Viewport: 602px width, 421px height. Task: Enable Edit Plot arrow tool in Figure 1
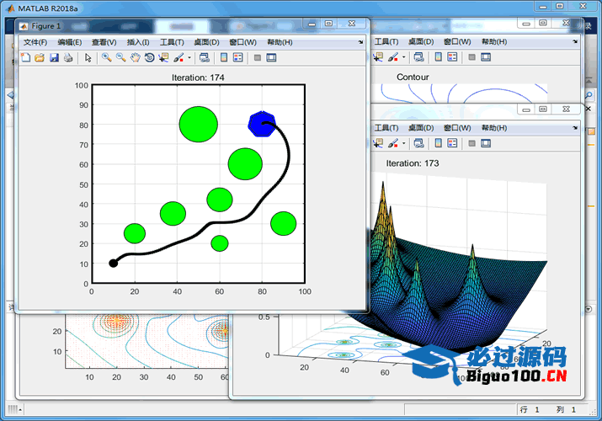tap(88, 57)
